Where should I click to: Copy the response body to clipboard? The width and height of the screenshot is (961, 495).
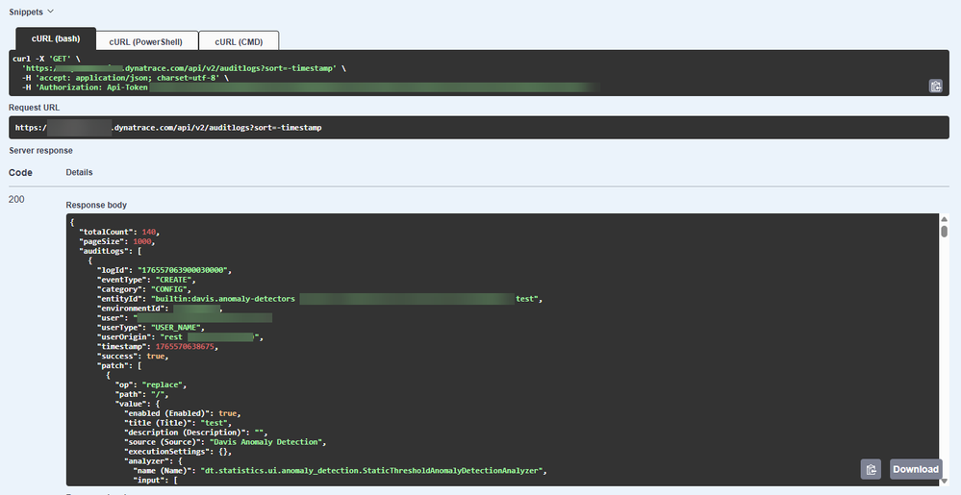871,469
